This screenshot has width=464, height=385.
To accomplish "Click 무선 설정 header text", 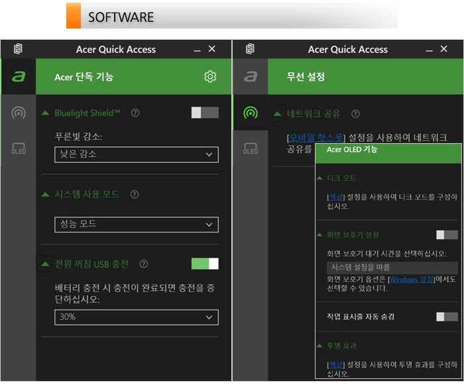I will 306,77.
